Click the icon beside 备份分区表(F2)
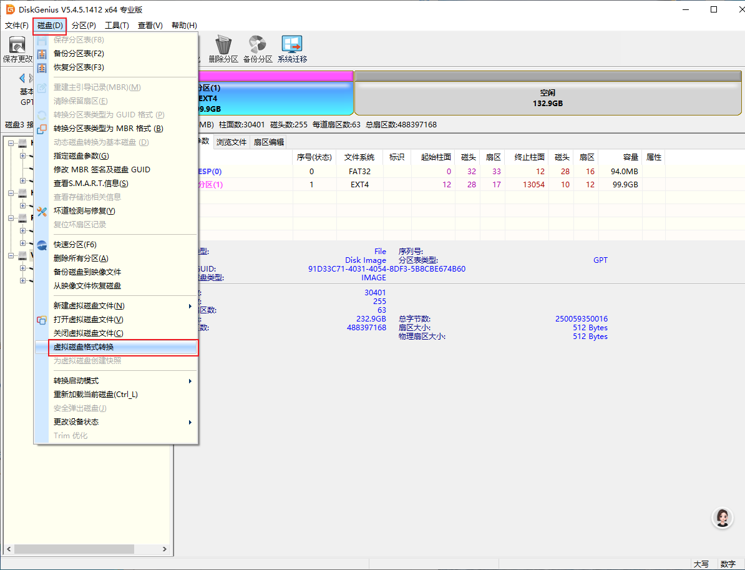 [42, 54]
